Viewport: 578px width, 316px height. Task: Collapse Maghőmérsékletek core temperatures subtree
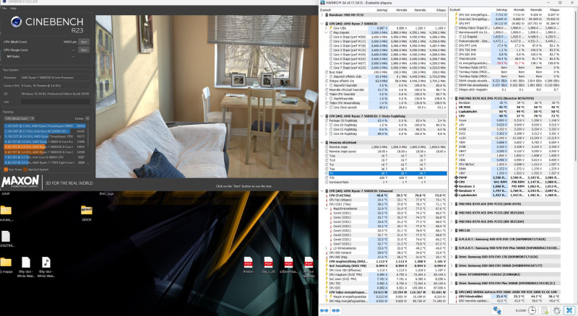tap(327, 209)
